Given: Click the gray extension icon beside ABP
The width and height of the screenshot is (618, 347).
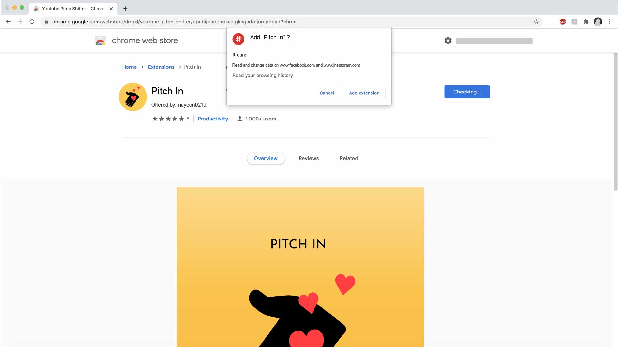Looking at the screenshot, I should [x=574, y=22].
